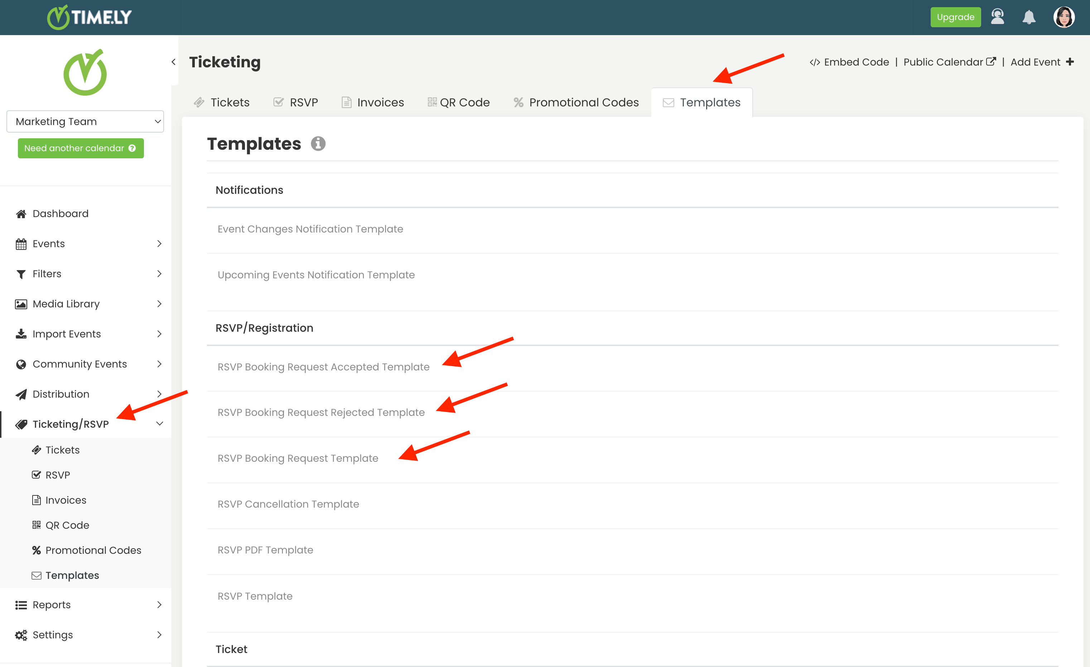Open the notifications bell
1090x667 pixels.
click(x=1028, y=17)
